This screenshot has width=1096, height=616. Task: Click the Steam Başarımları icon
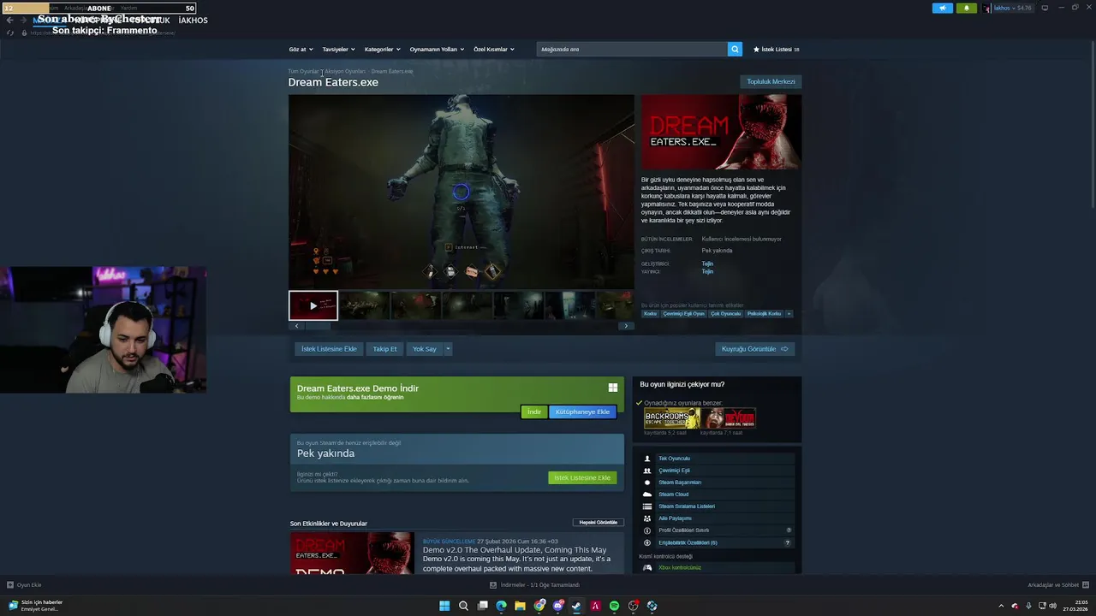point(647,483)
